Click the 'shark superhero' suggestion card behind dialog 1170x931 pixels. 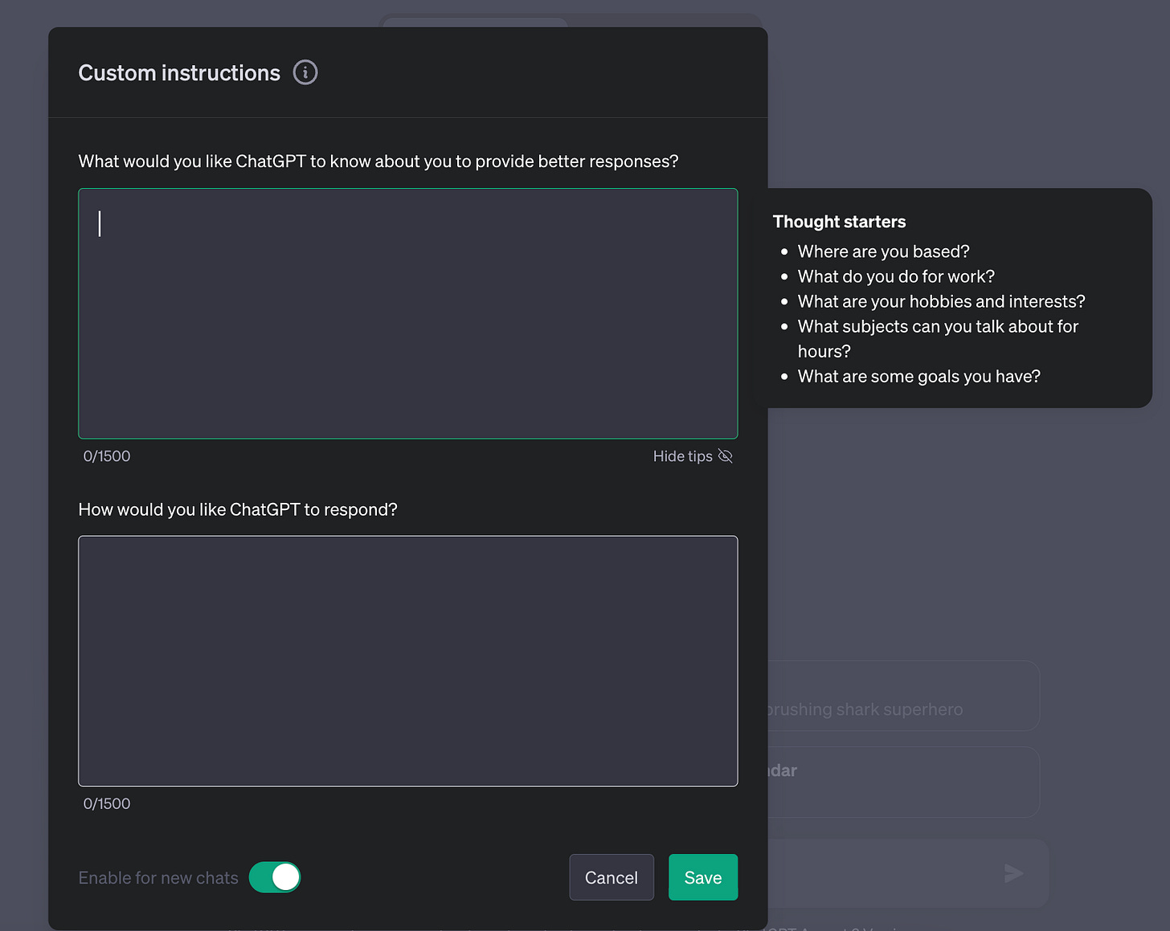[903, 696]
